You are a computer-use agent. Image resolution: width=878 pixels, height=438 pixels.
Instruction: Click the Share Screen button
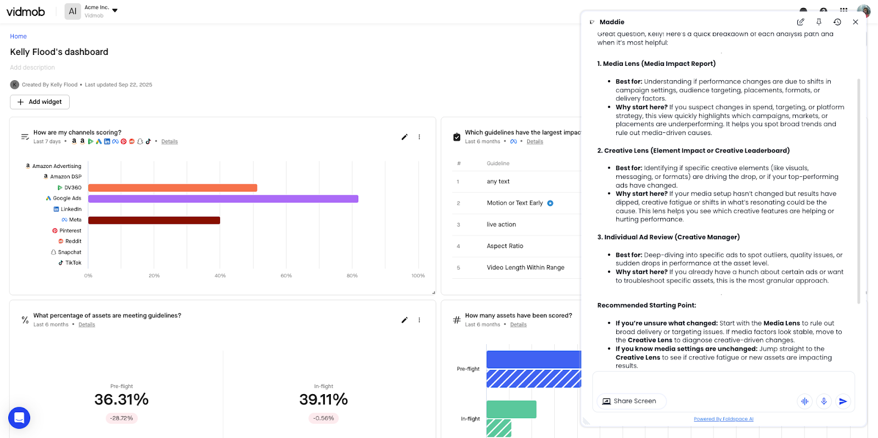pyautogui.click(x=631, y=401)
